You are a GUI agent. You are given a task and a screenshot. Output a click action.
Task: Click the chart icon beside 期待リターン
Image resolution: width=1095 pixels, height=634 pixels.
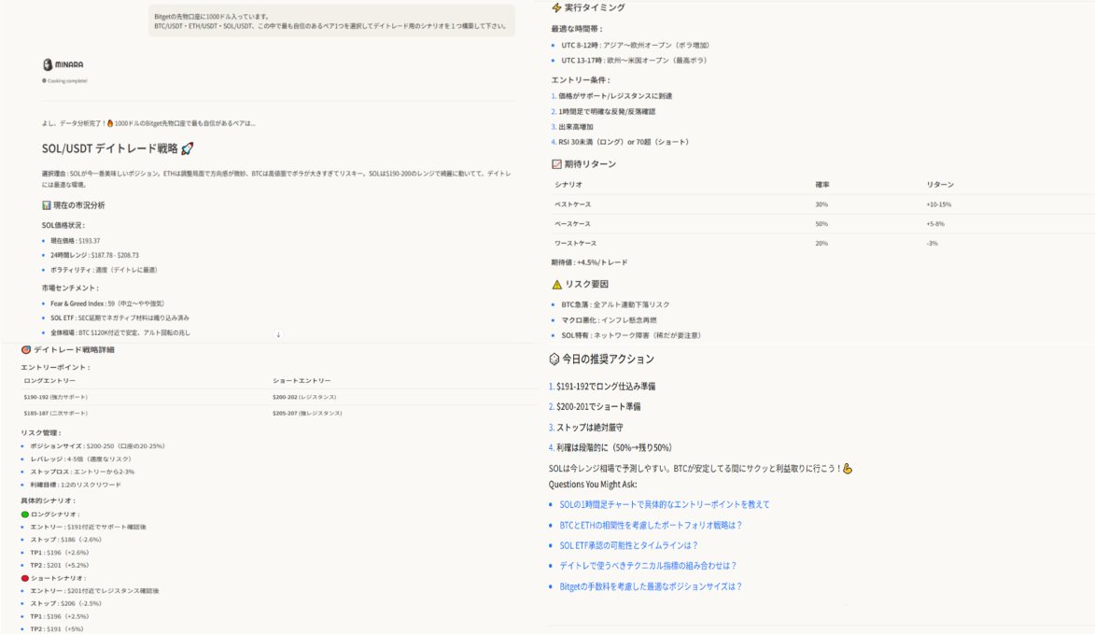tap(556, 164)
